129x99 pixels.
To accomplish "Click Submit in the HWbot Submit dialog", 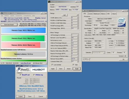I will tap(20, 96).
